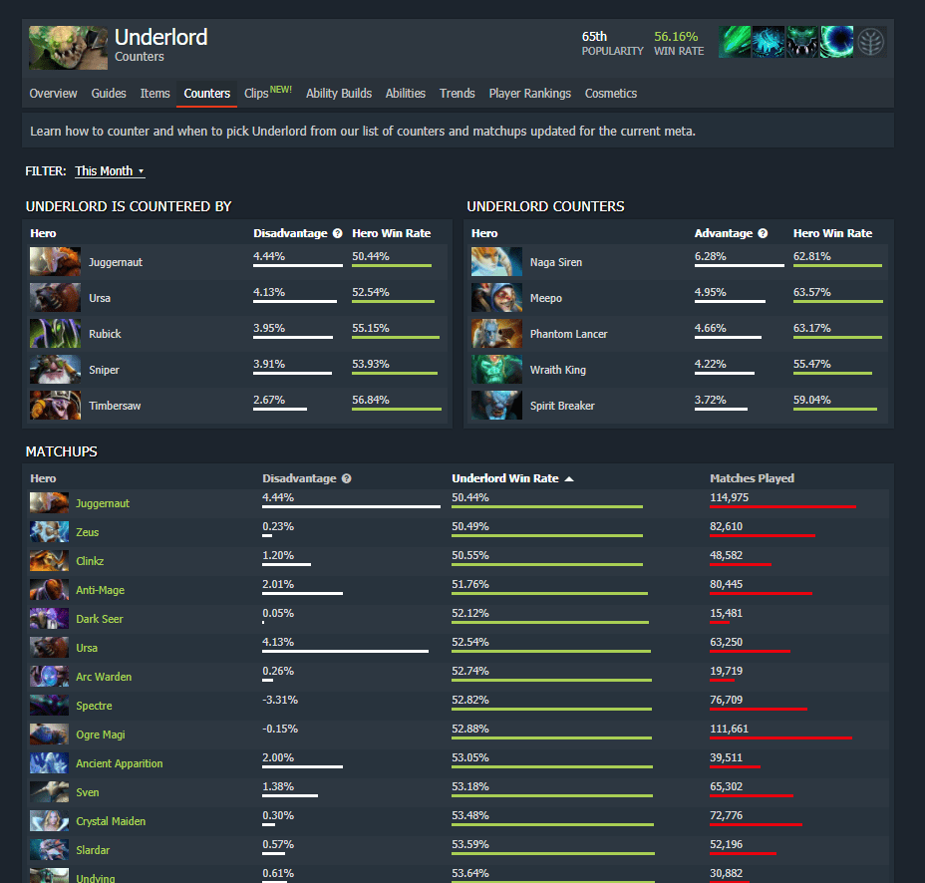Click the Advantage help question mark icon

(763, 233)
